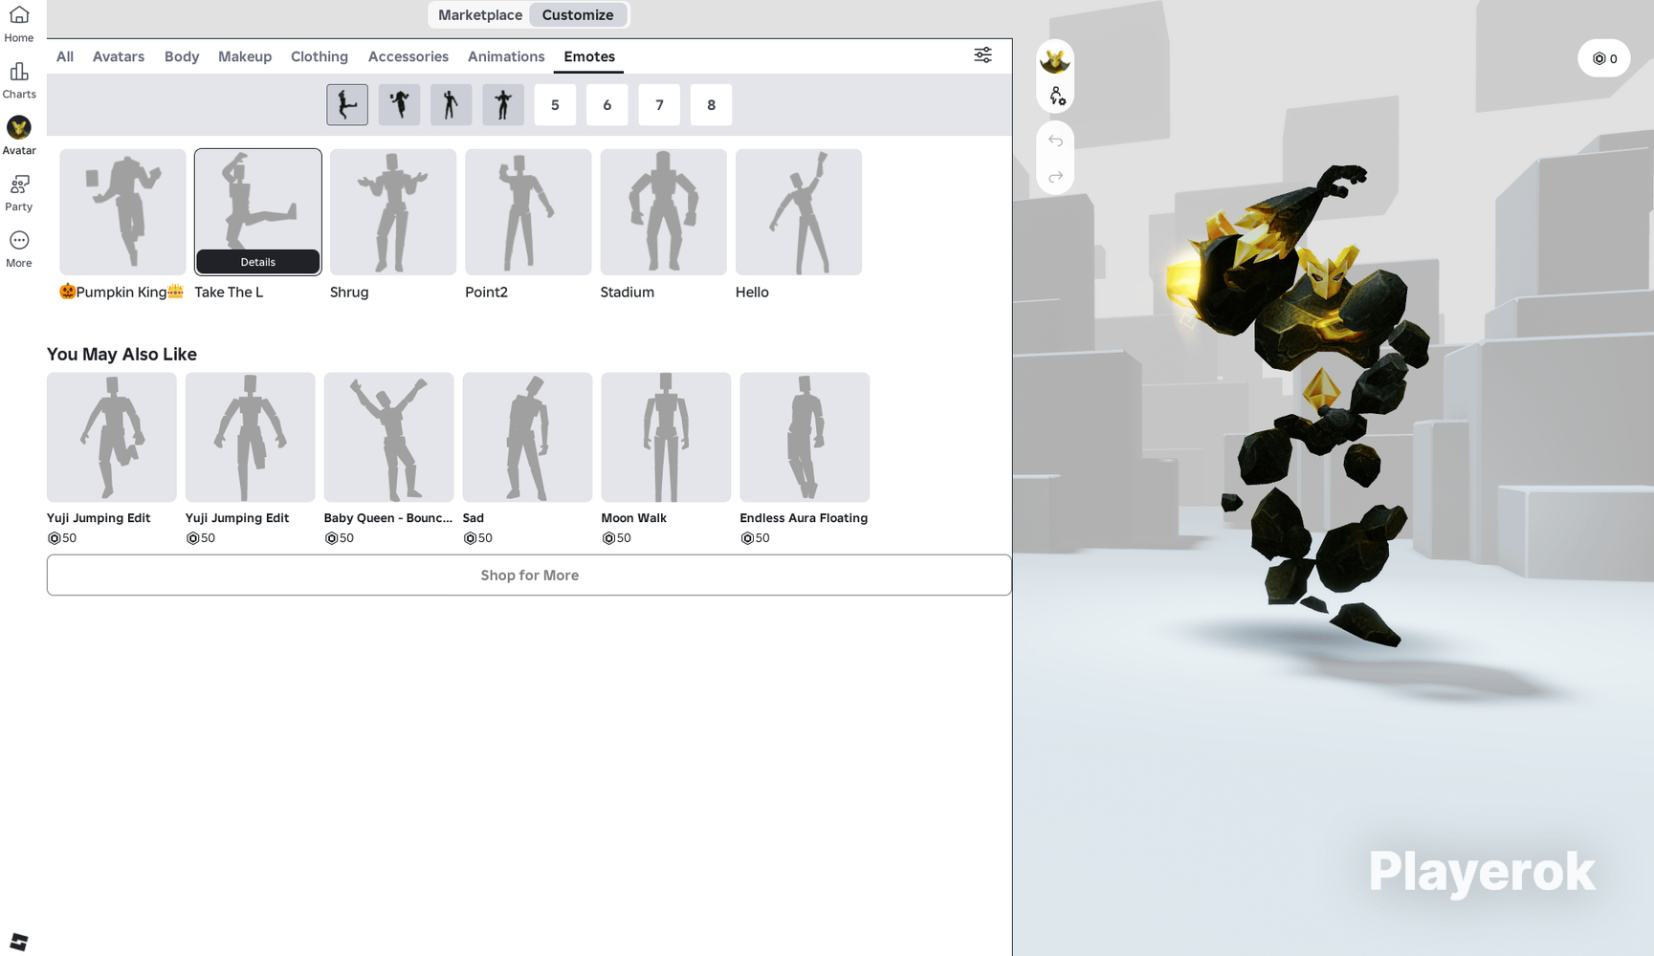Viewport: 1654px width, 956px height.
Task: Click the "Baby Queen - Bounc..." item title
Action: [x=388, y=518]
